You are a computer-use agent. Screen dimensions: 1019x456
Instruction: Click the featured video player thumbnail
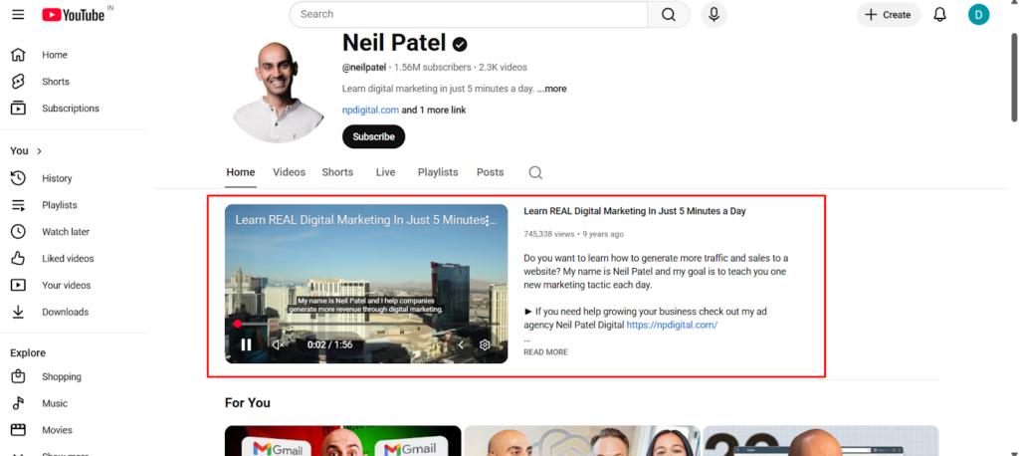coord(366,284)
